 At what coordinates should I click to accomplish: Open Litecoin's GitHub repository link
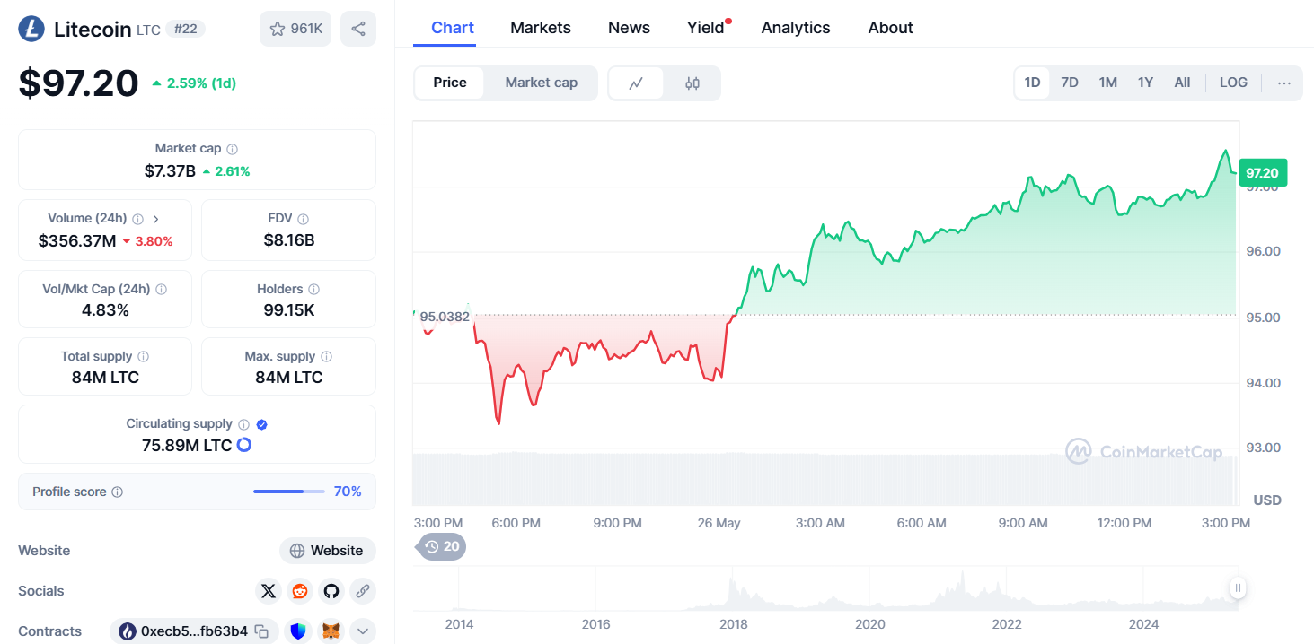click(x=331, y=591)
